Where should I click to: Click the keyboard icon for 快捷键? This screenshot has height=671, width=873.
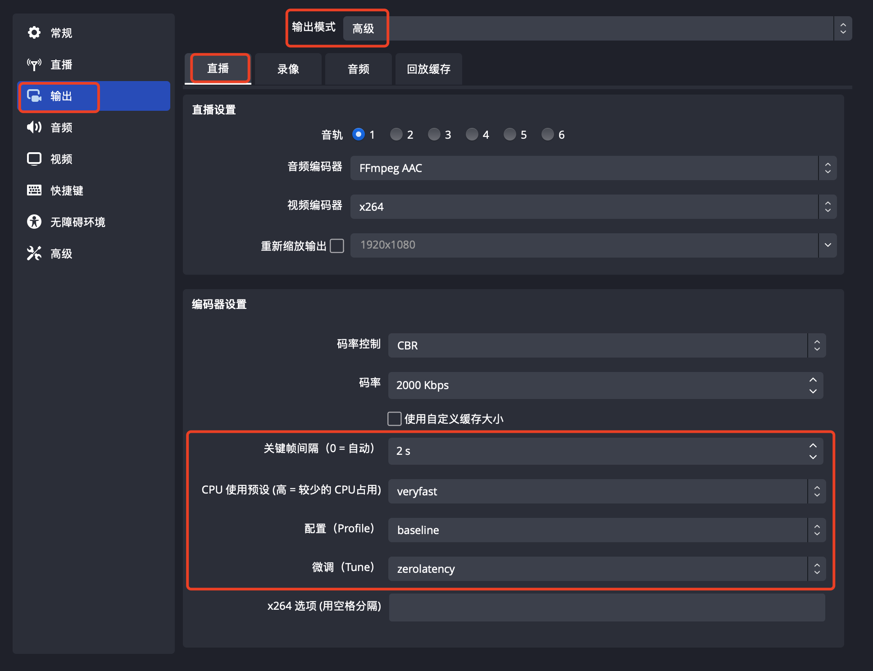tap(34, 190)
